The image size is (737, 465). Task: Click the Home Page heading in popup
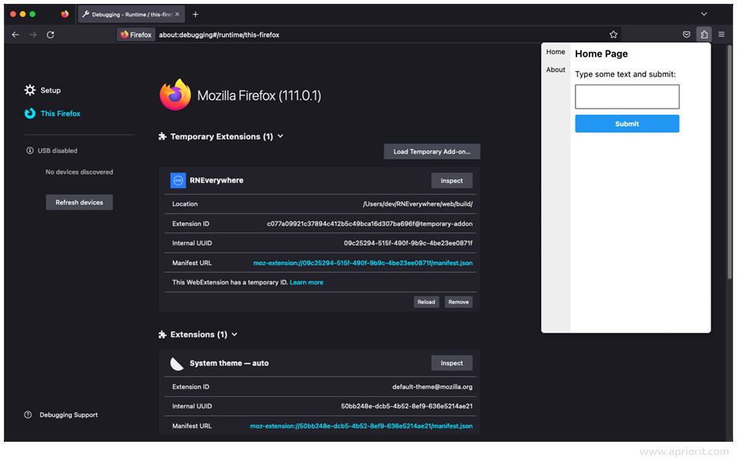coord(601,54)
